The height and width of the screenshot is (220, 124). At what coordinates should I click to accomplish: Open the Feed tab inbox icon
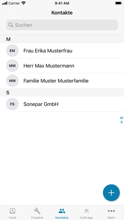(x=12, y=211)
